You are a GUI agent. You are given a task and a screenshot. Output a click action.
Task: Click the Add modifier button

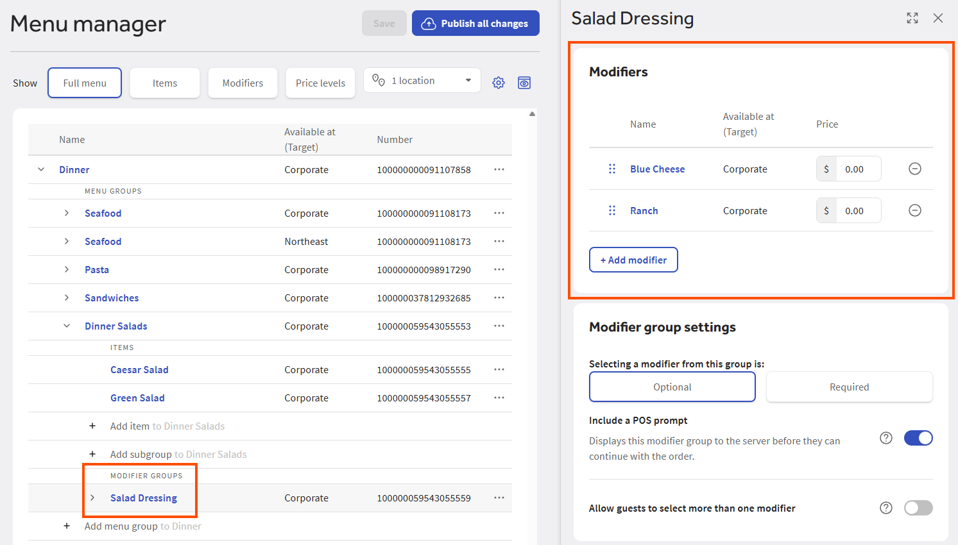click(633, 260)
